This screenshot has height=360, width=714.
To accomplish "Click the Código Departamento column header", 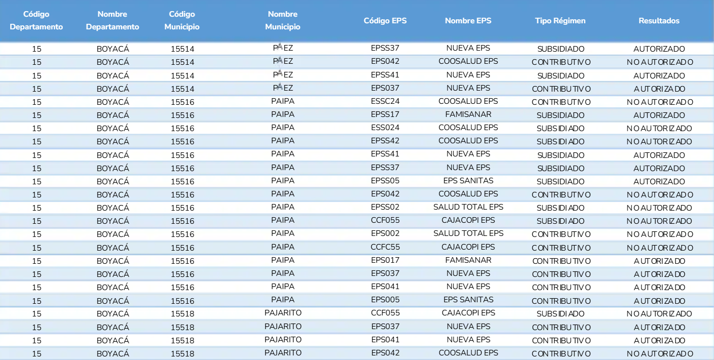I will (x=36, y=21).
